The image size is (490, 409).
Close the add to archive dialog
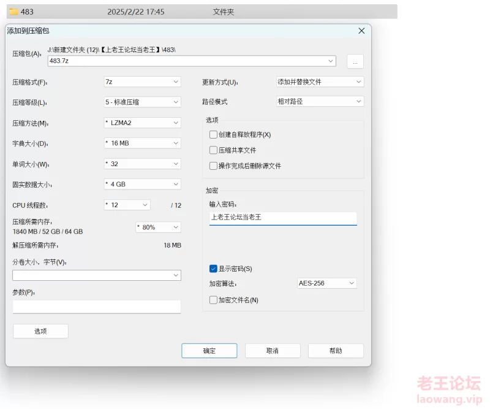[x=361, y=30]
